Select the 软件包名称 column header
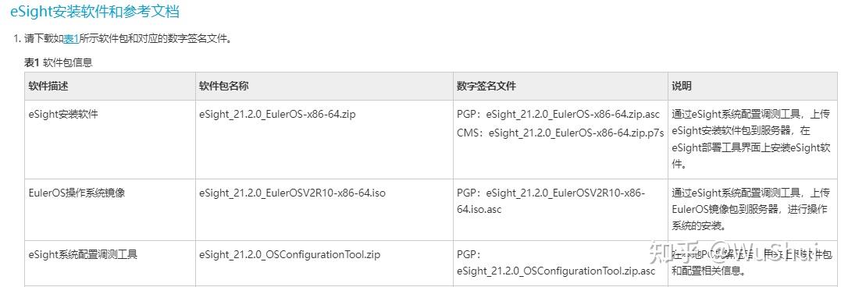Screen dimensions: 841x287 pos(223,86)
